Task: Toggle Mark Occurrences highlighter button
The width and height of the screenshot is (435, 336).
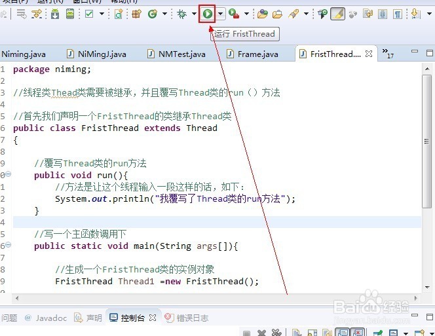Action: [x=337, y=14]
